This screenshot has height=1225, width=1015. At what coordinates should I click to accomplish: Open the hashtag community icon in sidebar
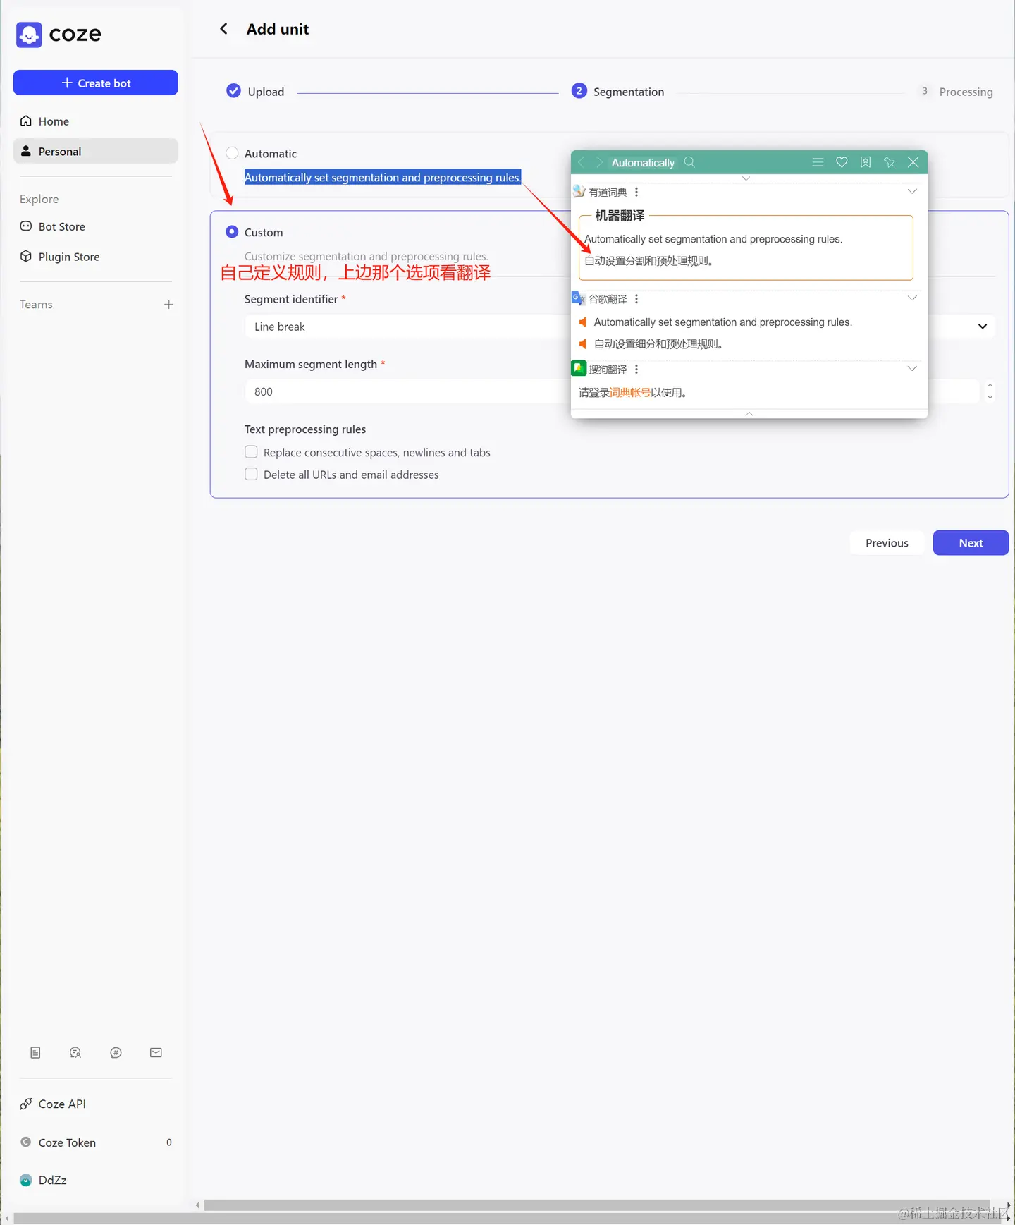[116, 1052]
